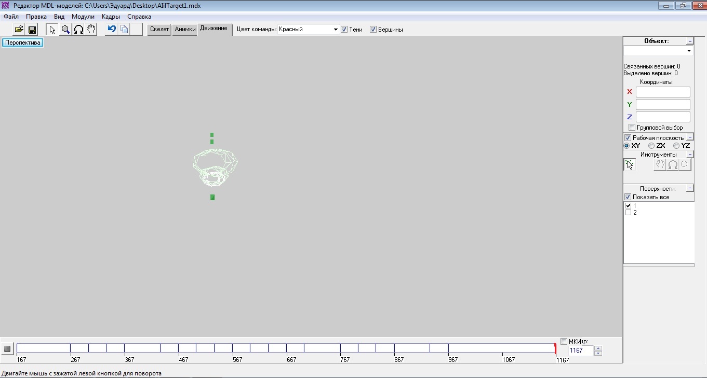Open a model file with the folder icon
Viewport: 707px width, 378px height.
[19, 30]
